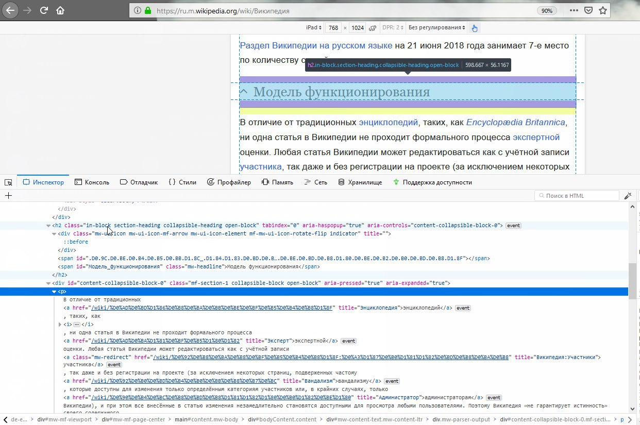Open the 'участника' link in the article
The height and width of the screenshot is (425, 640).
click(261, 167)
